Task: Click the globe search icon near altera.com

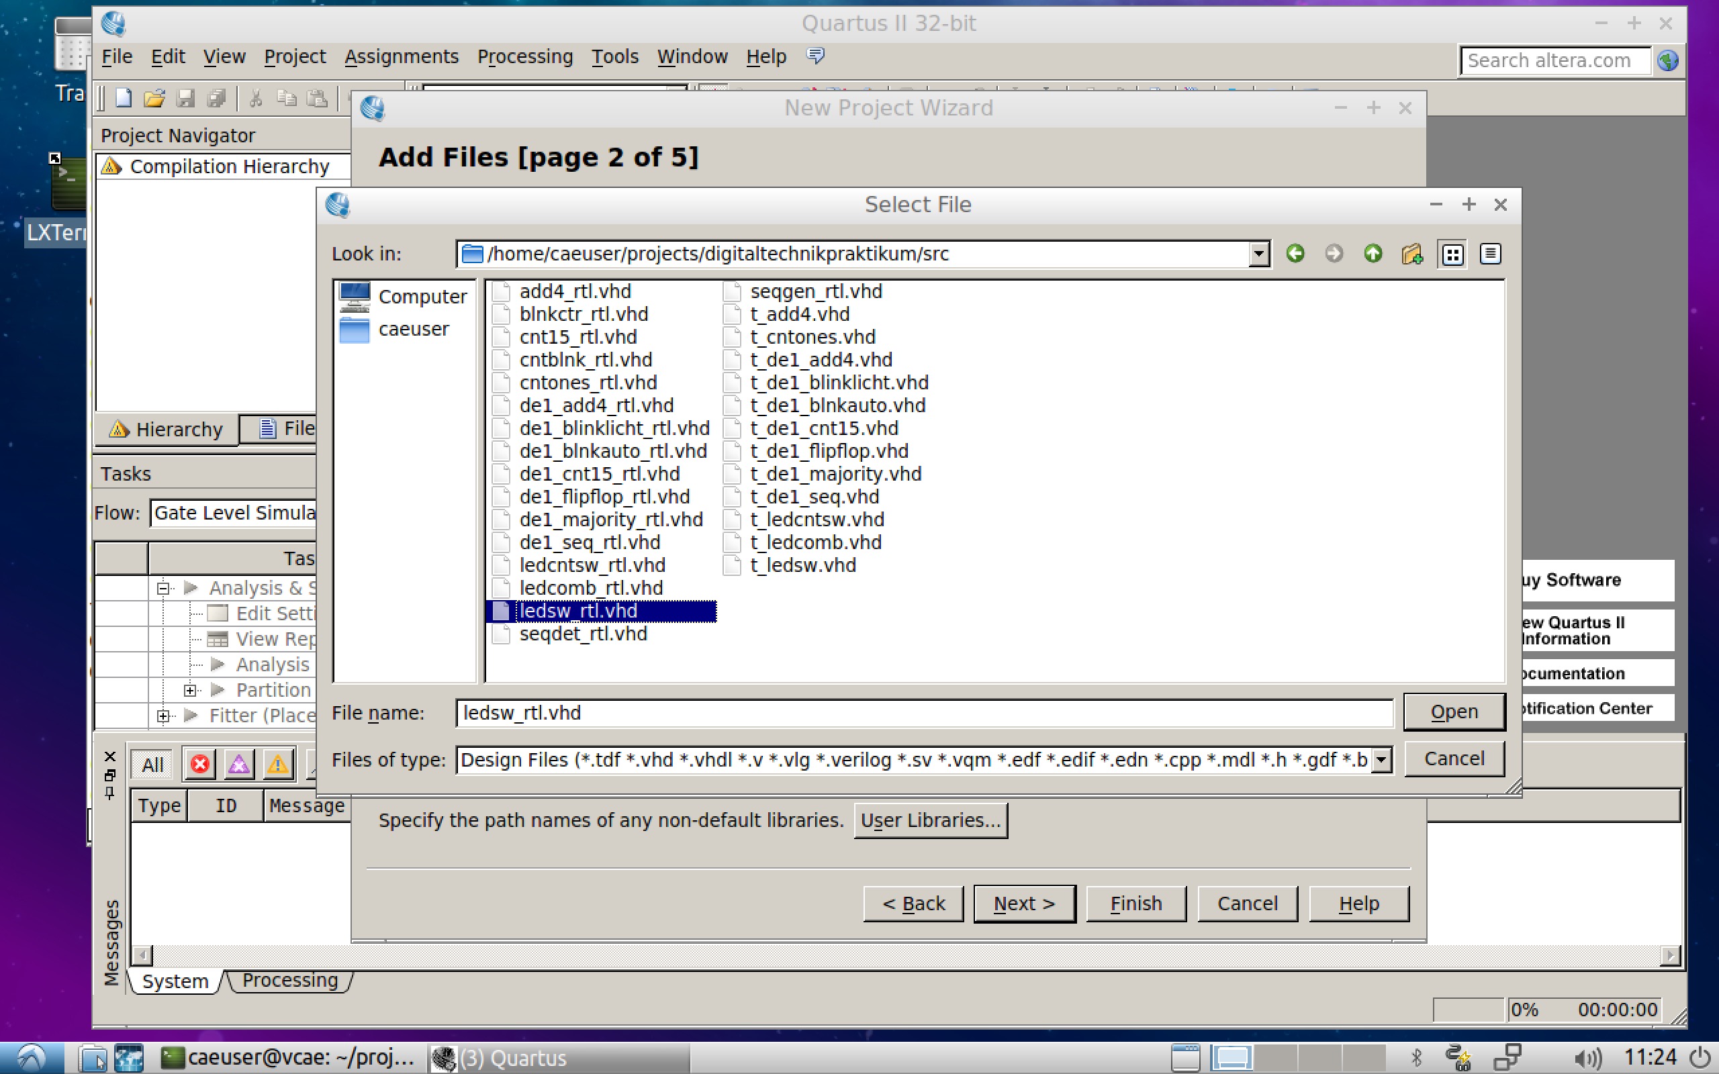Action: pyautogui.click(x=1668, y=60)
